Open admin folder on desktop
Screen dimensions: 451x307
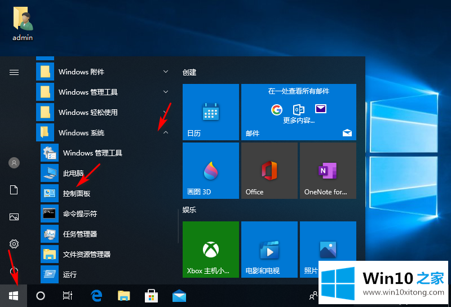coord(23,24)
